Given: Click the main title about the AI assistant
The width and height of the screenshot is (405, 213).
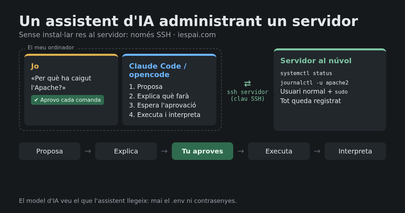Looking at the screenshot, I should click(188, 21).
